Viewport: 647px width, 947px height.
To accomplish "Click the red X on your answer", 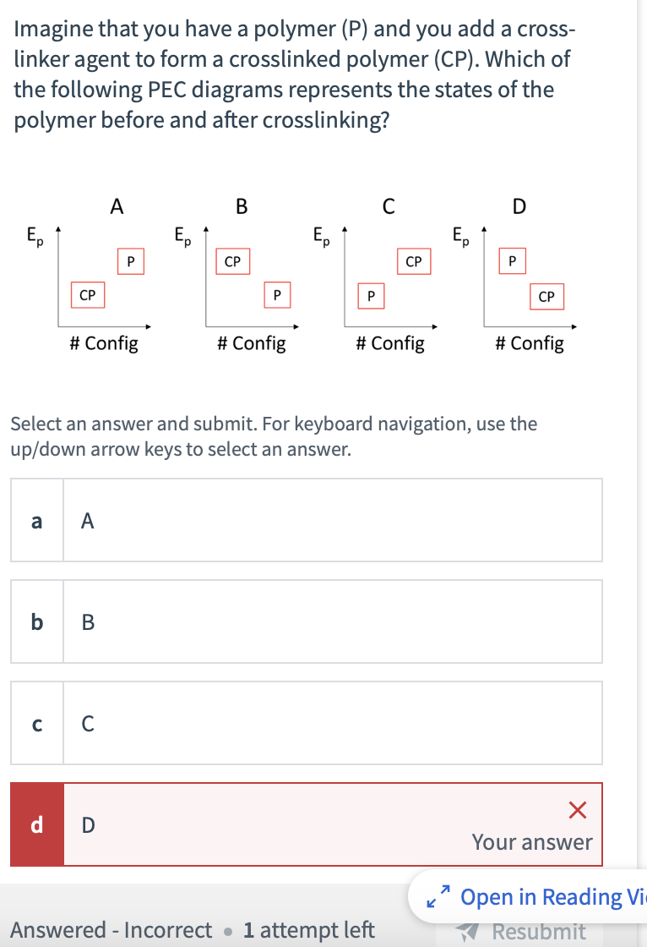I will [578, 809].
